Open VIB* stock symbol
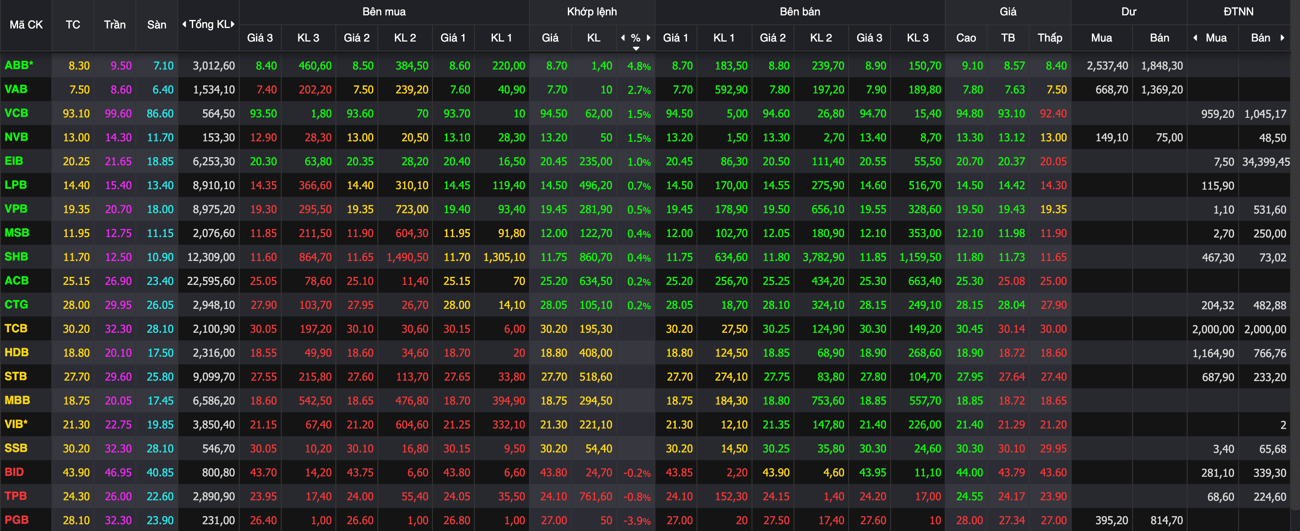Screen dimensions: 1300x531 (x=16, y=424)
